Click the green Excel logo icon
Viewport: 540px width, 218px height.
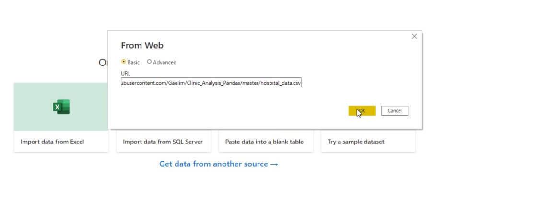click(x=61, y=107)
